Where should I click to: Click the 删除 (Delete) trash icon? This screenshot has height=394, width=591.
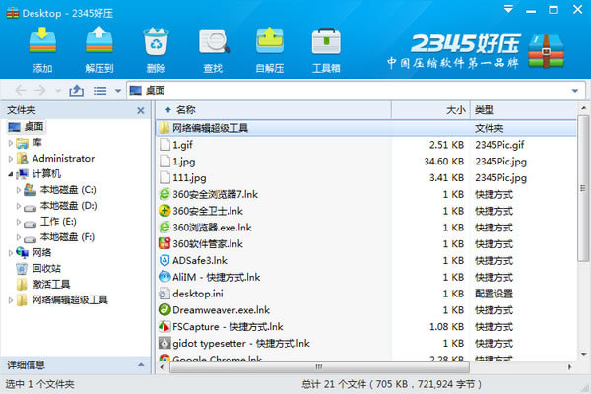point(156,46)
